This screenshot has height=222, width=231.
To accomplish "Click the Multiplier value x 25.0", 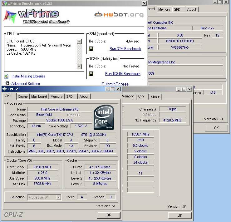I will pyautogui.click(x=42, y=173).
